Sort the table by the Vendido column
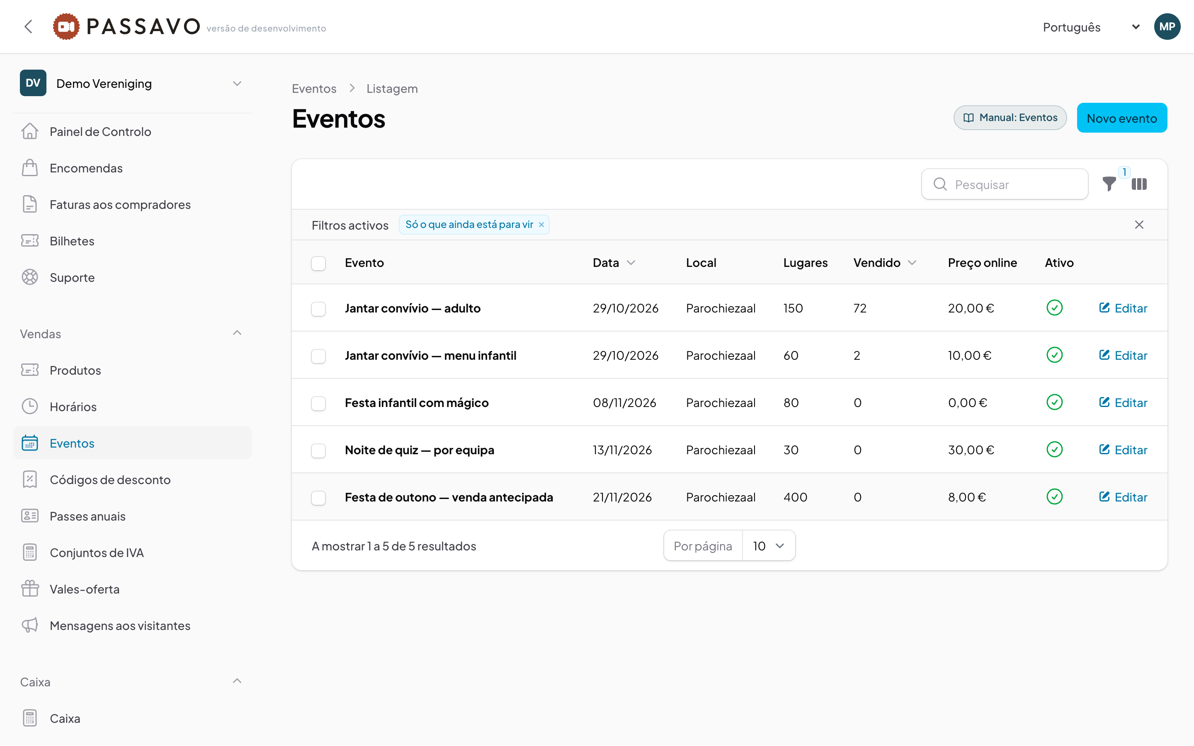The image size is (1194, 746). (x=884, y=263)
